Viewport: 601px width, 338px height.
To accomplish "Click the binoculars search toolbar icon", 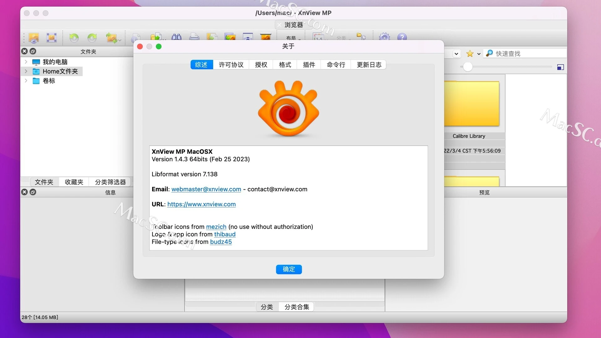I will pyautogui.click(x=177, y=37).
